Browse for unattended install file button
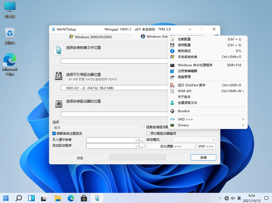272x203 pixels. pos(142,140)
